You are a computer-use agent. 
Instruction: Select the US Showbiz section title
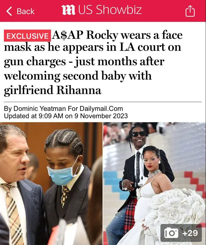pos(110,10)
